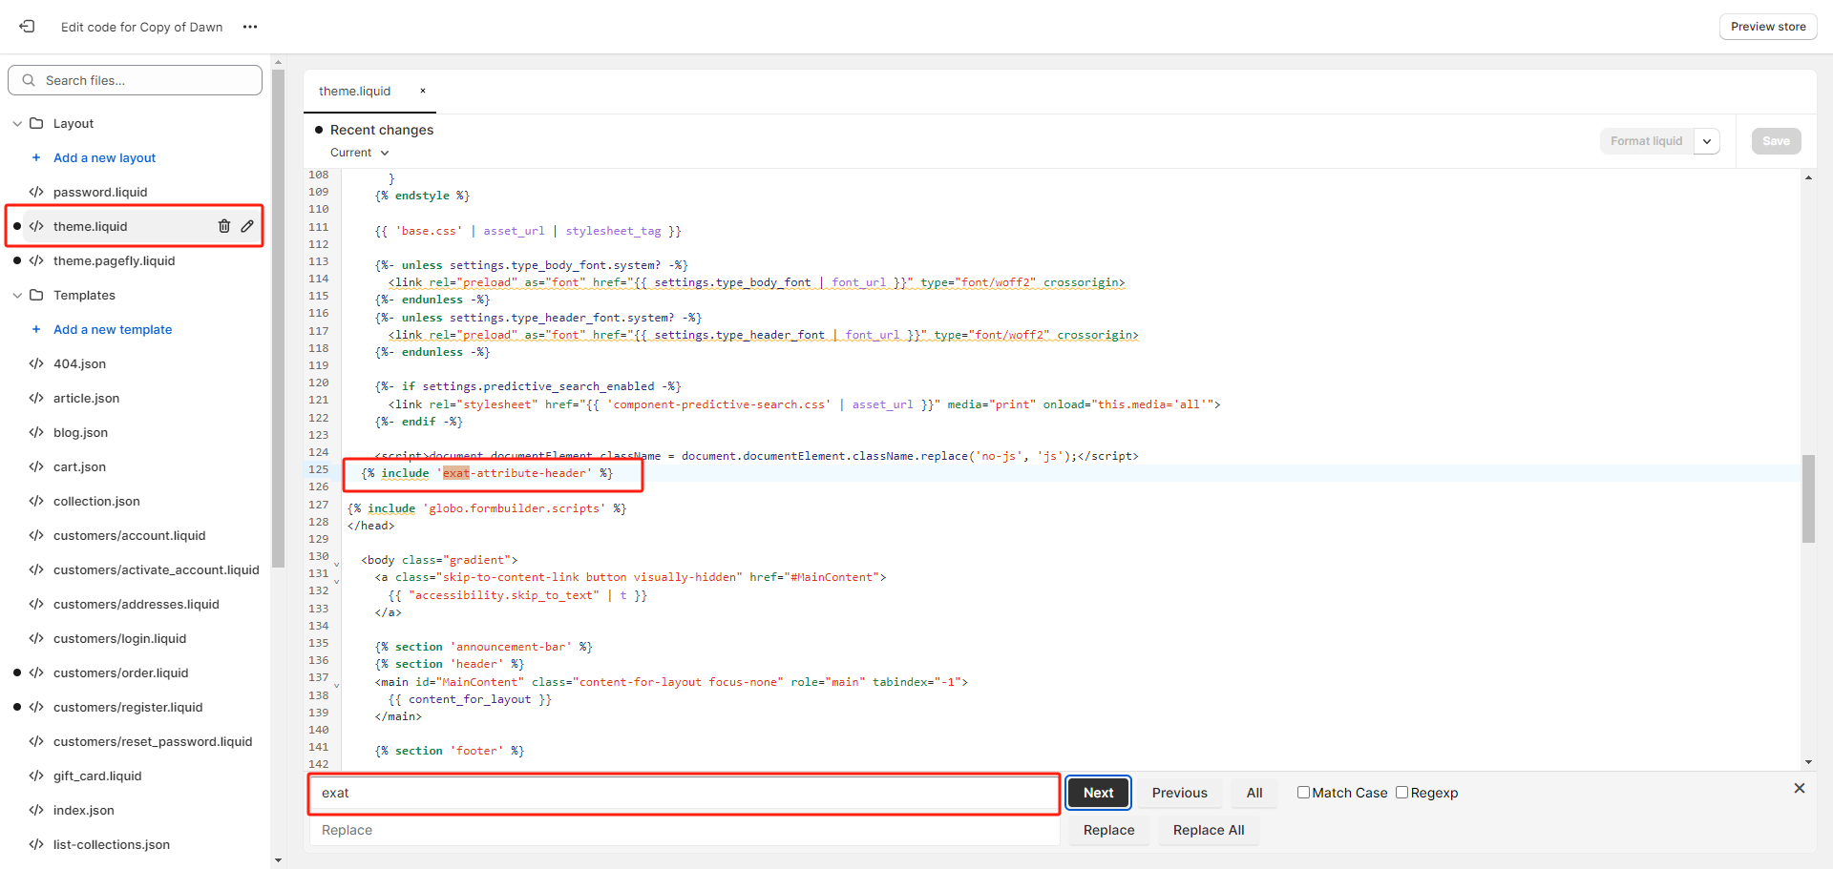Click the code icon next to list-collections.json
Screen dimensions: 1833x869
(x=36, y=844)
